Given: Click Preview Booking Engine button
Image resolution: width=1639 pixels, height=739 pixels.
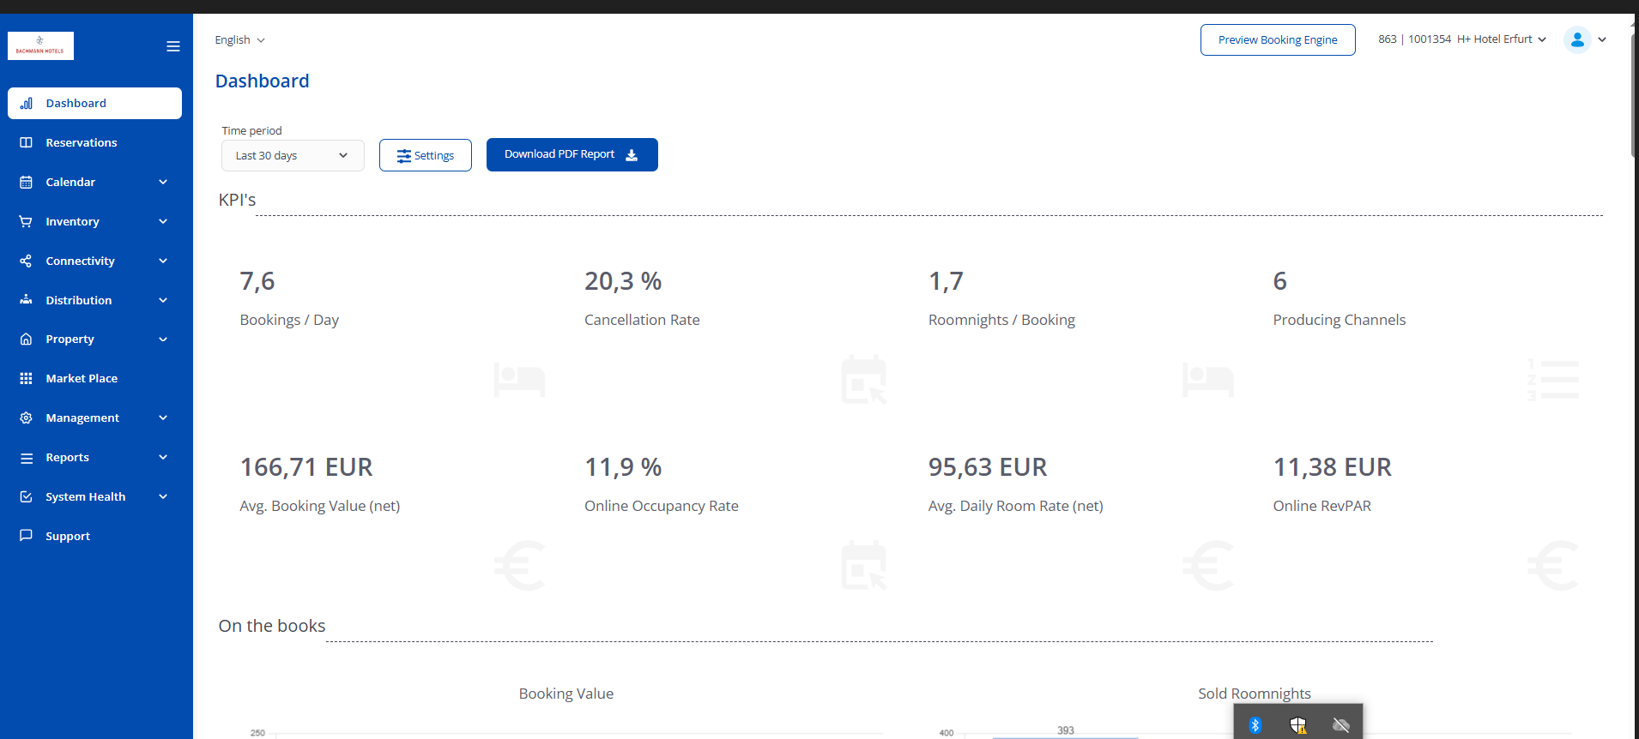Looking at the screenshot, I should coord(1278,39).
